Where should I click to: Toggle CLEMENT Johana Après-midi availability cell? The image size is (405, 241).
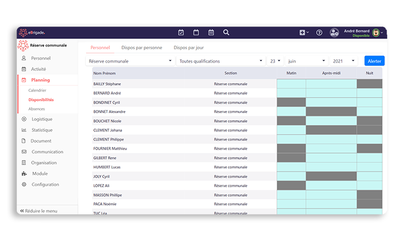(x=331, y=130)
